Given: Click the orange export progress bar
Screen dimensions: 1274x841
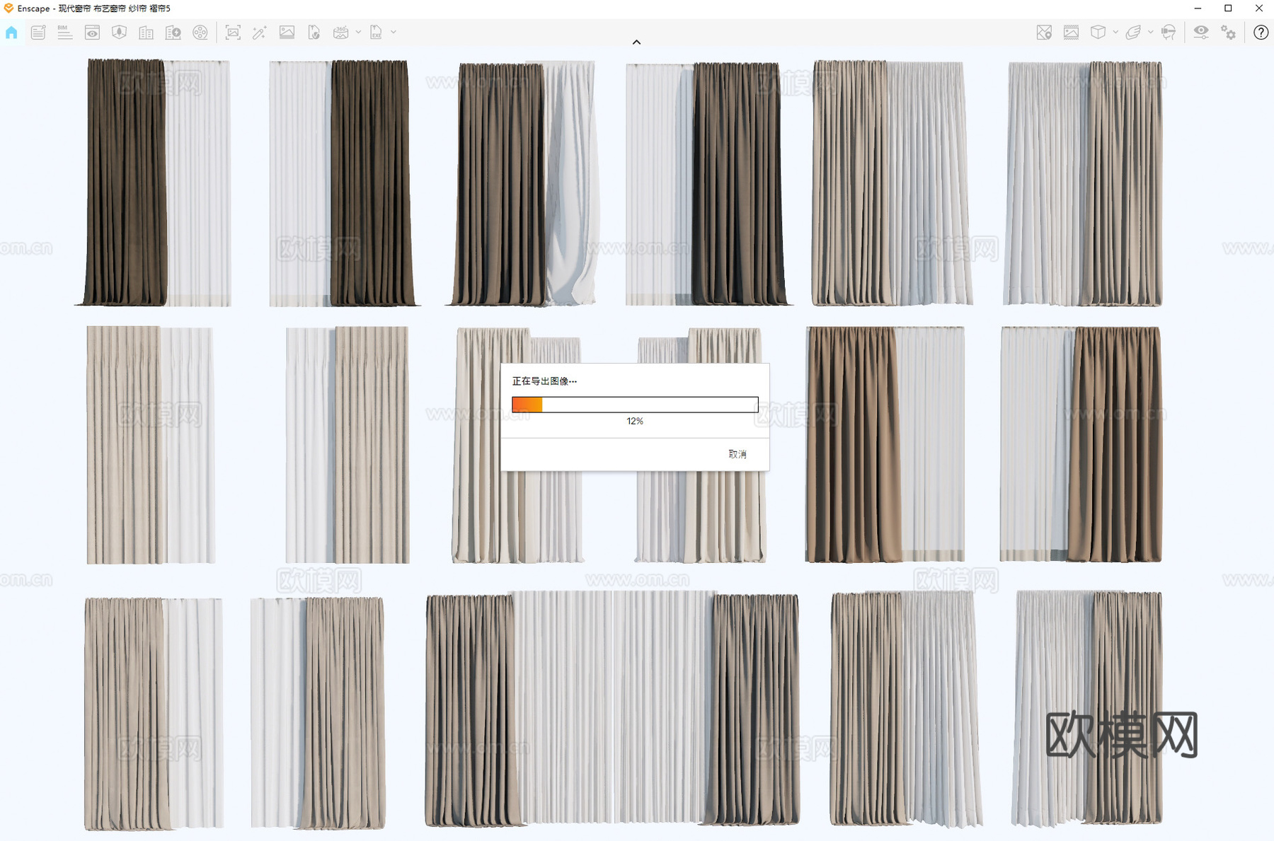Looking at the screenshot, I should pos(635,405).
